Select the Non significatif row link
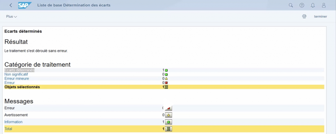336x134 pixels. 16,74
